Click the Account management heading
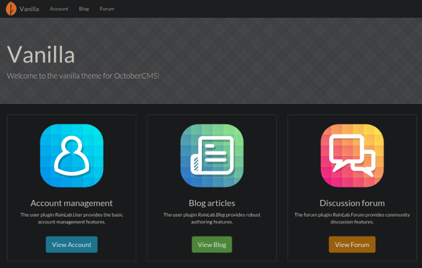 71,203
